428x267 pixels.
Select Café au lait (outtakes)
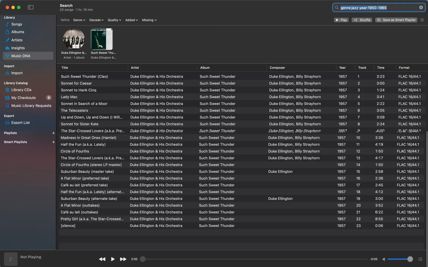241,212
